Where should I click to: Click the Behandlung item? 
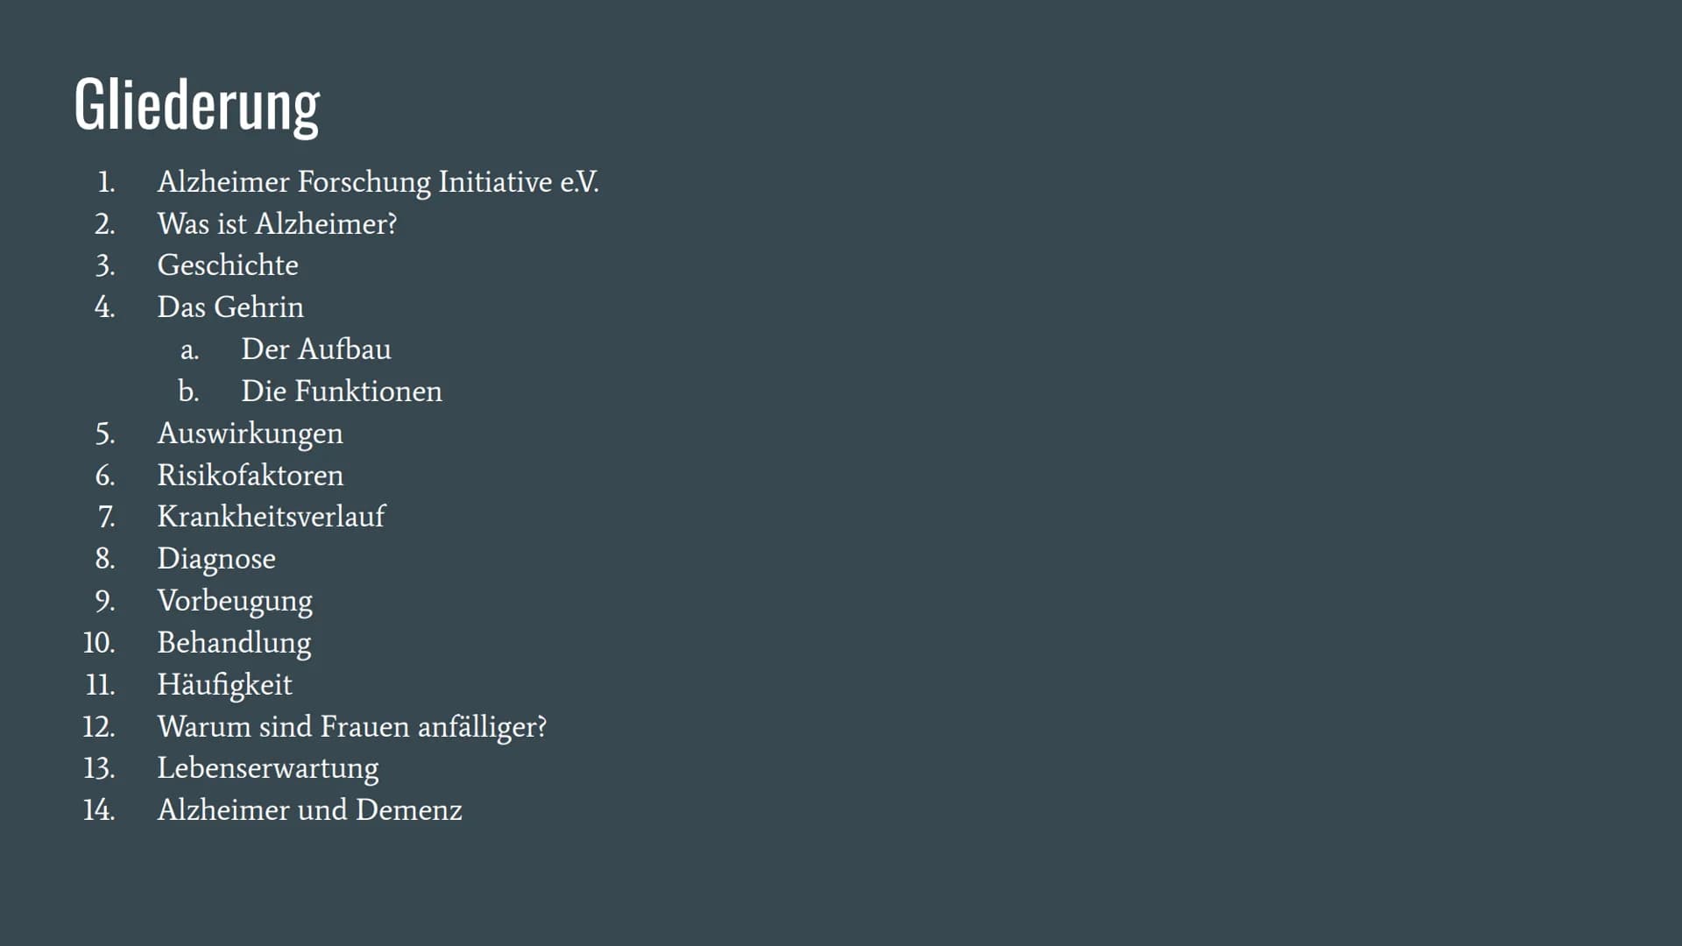coord(234,643)
